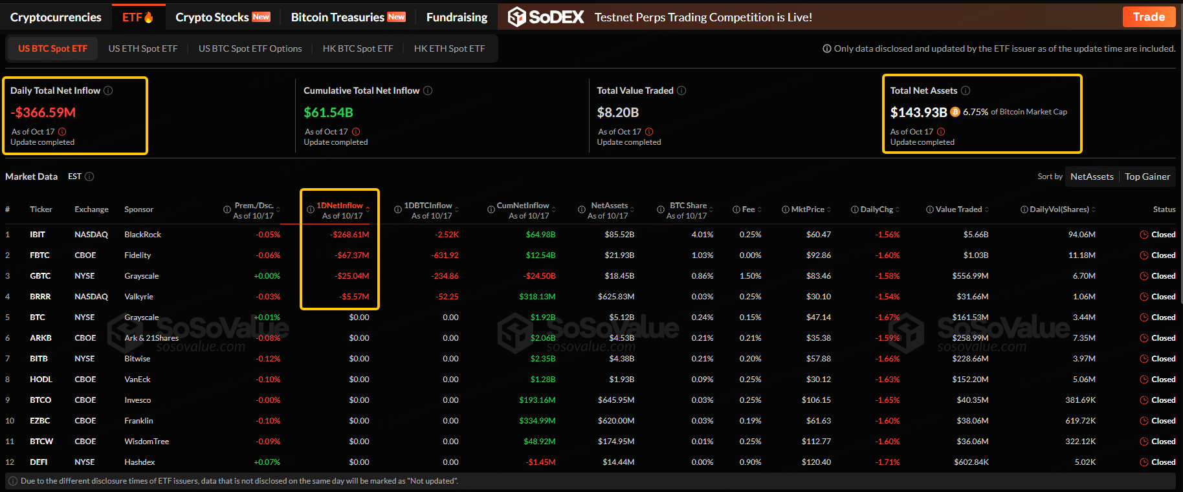Click the info icon on the DailyChg column
1183x492 pixels.
855,209
